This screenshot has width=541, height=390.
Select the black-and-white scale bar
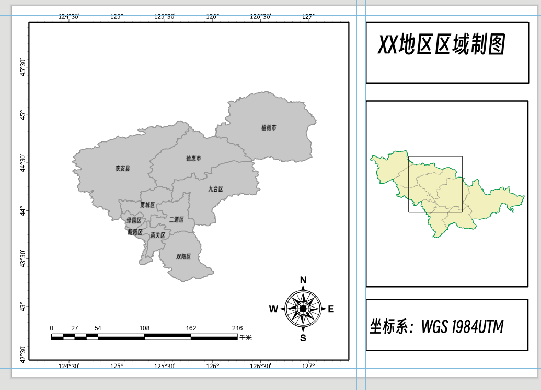[144, 337]
